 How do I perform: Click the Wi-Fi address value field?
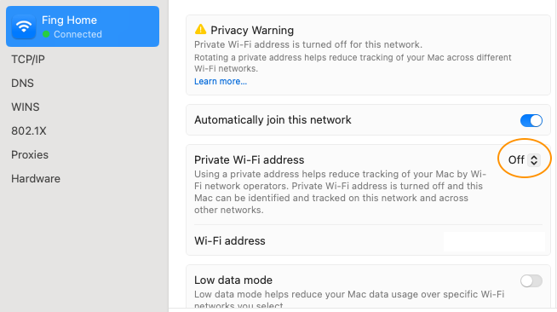point(494,241)
